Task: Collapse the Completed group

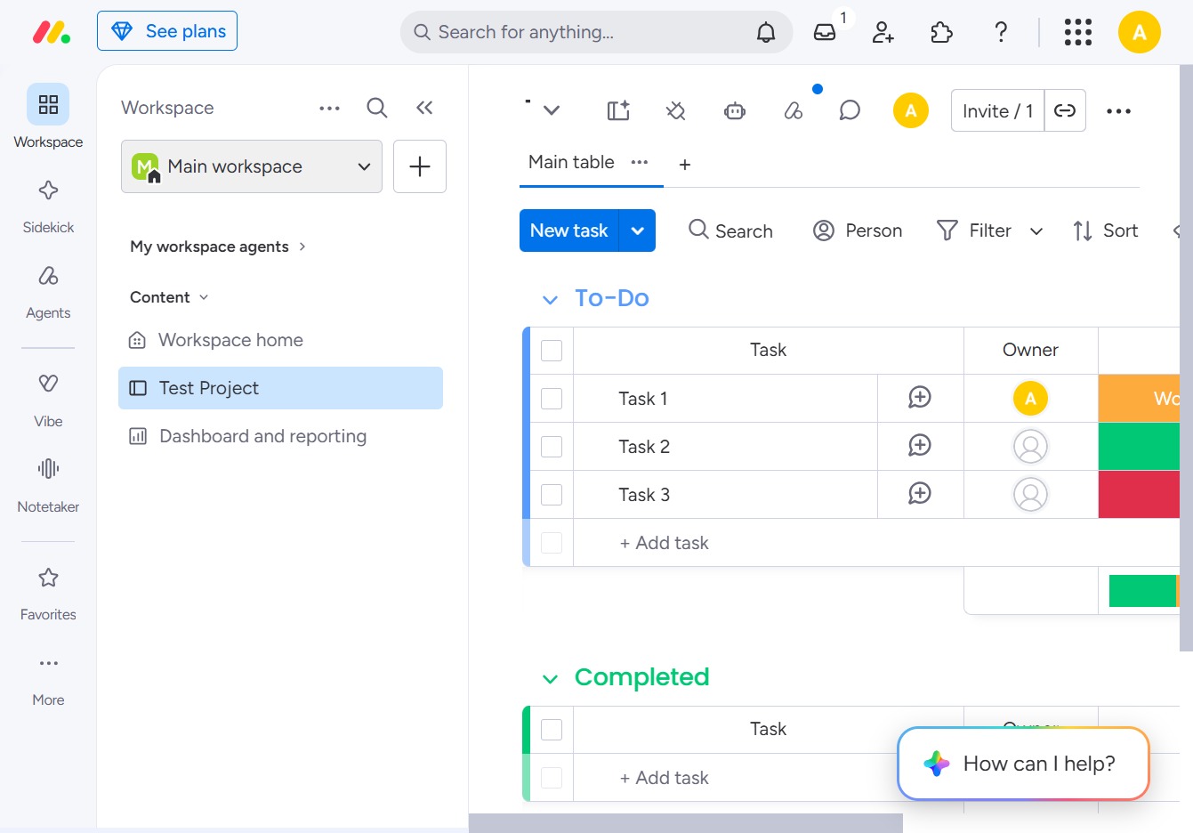Action: click(550, 679)
